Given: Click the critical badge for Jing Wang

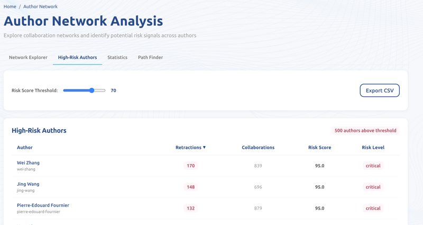Looking at the screenshot, I should coord(373,187).
